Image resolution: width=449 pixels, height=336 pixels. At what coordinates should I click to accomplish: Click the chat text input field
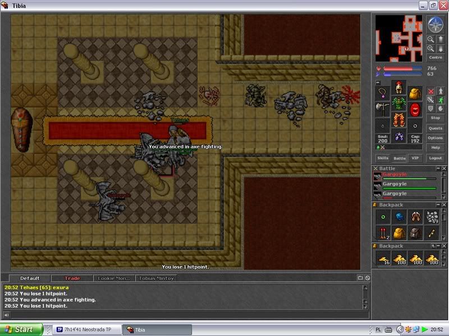pos(190,315)
